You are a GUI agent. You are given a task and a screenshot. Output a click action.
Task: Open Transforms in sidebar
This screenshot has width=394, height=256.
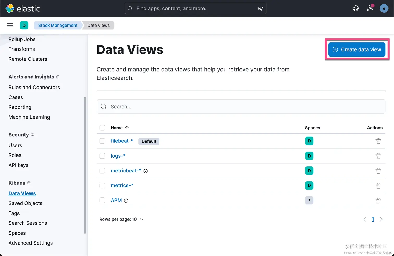pos(22,49)
